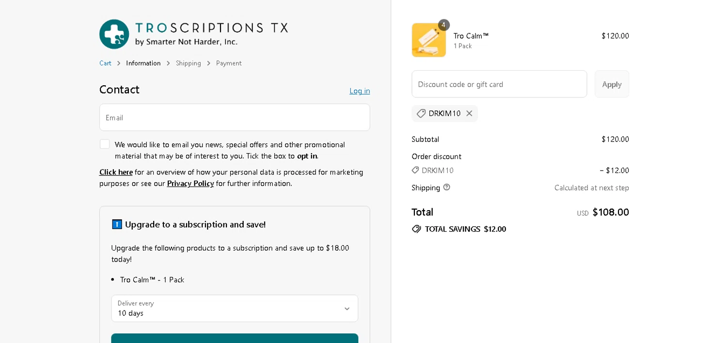
Task: Click the 'Tro Calm™ - 1 Pack' bullet item
Action: click(152, 280)
